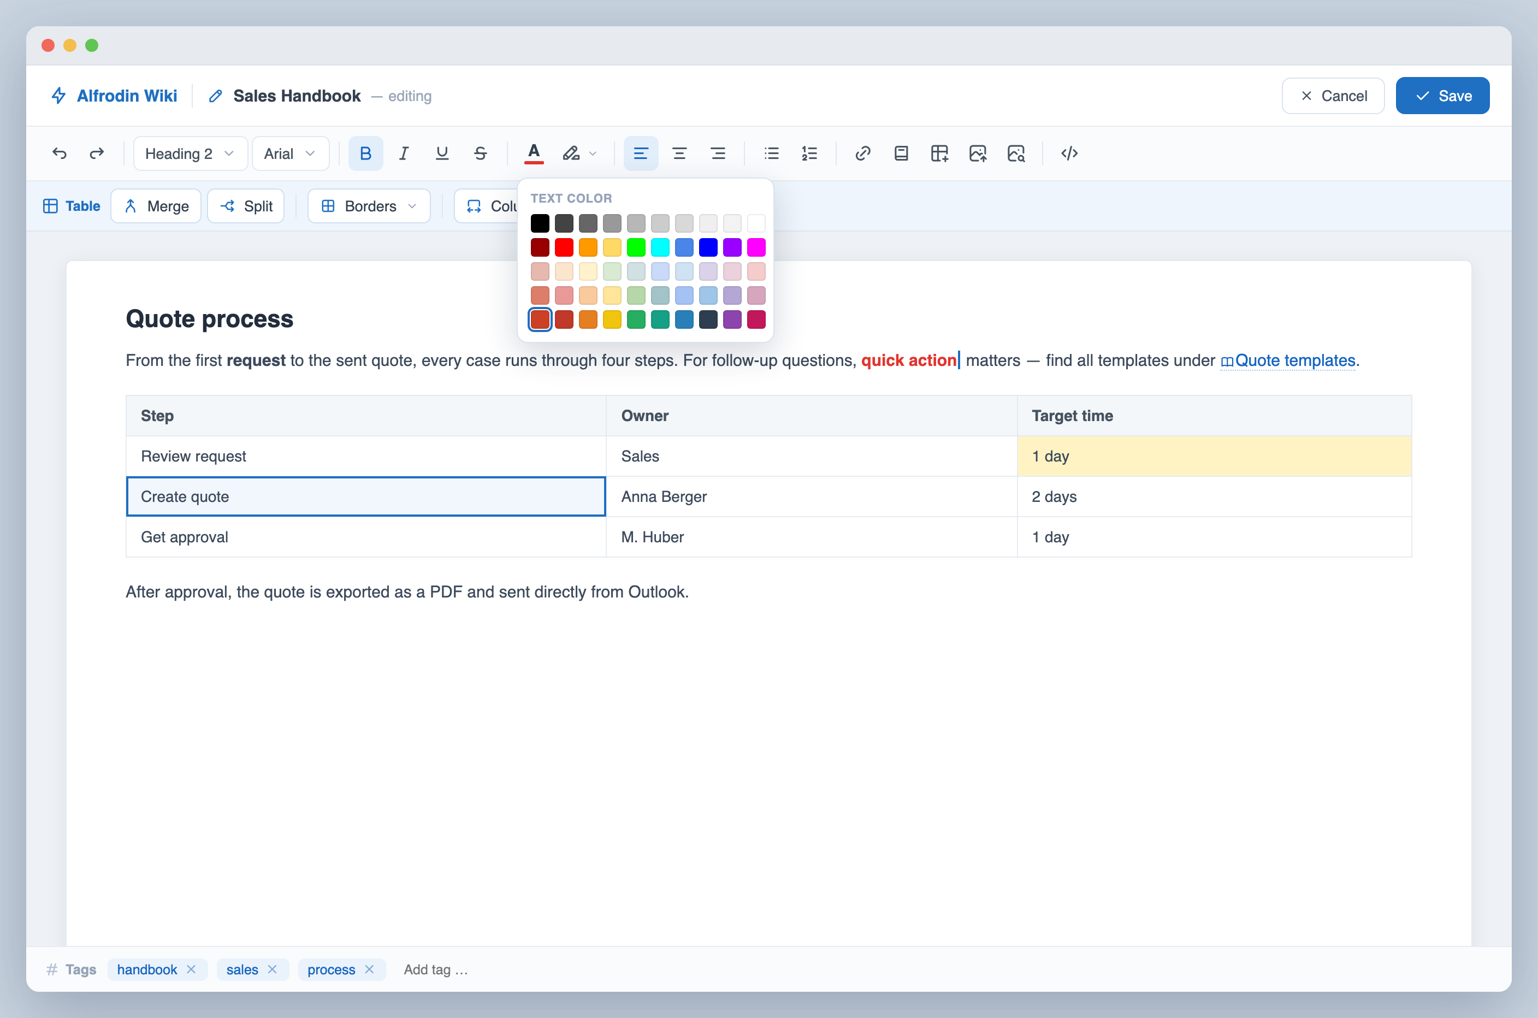Set left text alignment

point(641,153)
